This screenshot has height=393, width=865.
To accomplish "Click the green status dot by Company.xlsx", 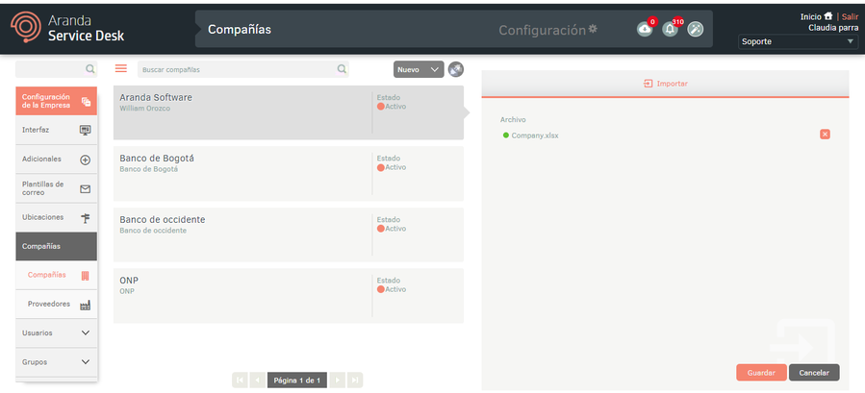I will pyautogui.click(x=506, y=135).
